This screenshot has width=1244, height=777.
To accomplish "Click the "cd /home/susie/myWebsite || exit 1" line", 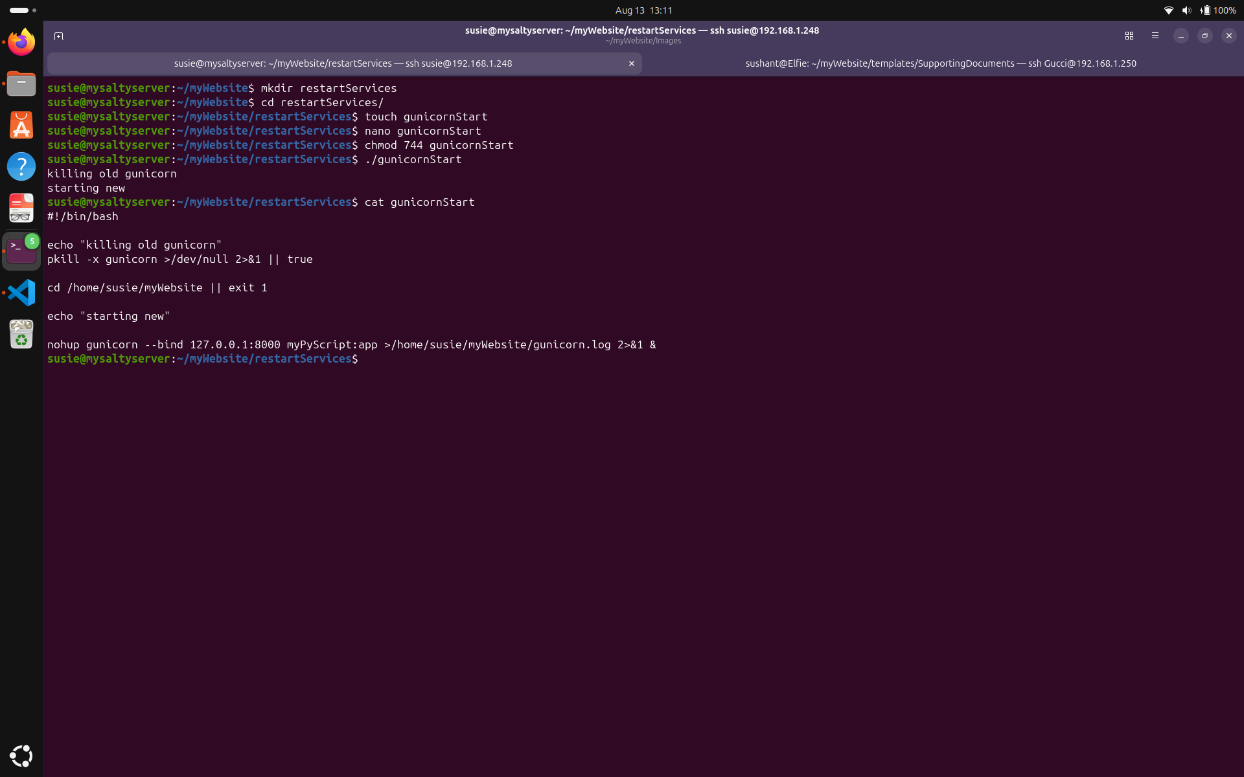I will (157, 288).
